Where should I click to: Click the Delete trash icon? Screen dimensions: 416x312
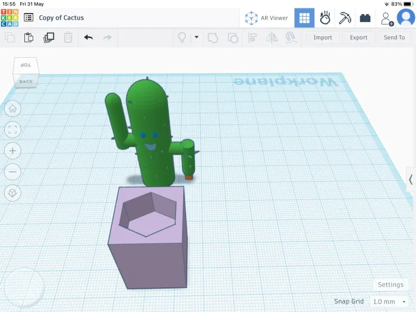[68, 37]
